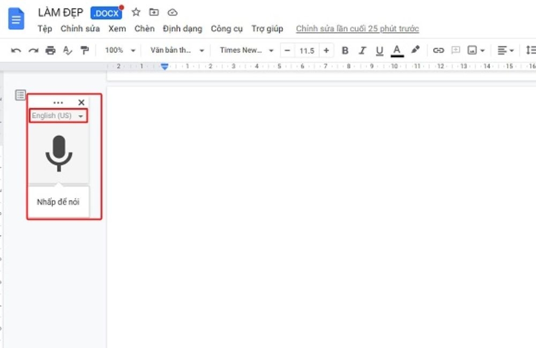Open the English (US) language dropdown
The image size is (536, 348).
point(57,115)
